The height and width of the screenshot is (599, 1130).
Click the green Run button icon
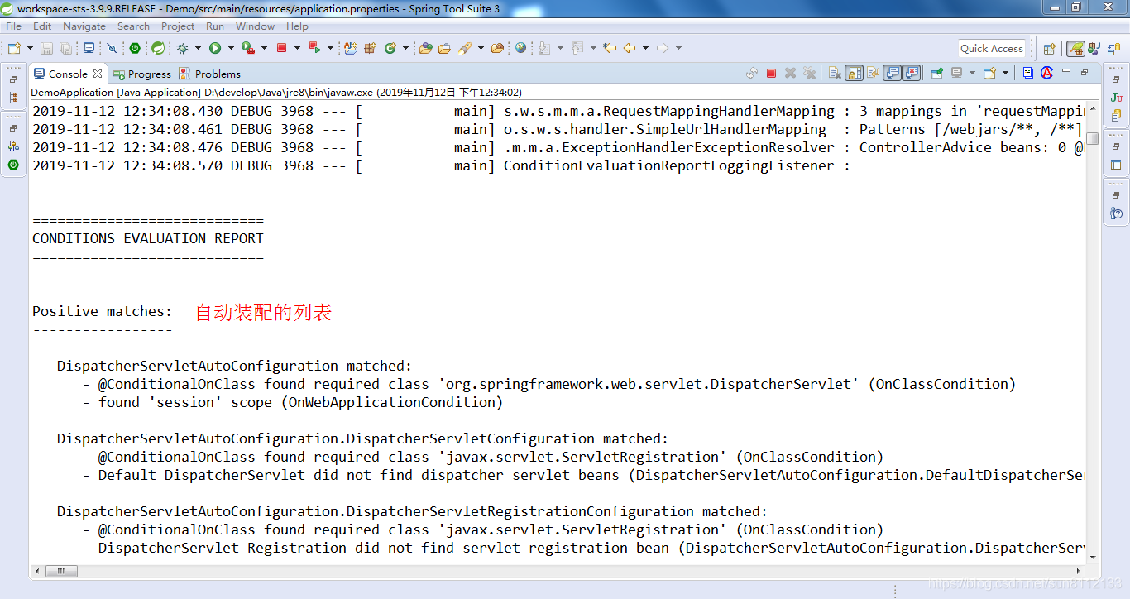click(215, 48)
